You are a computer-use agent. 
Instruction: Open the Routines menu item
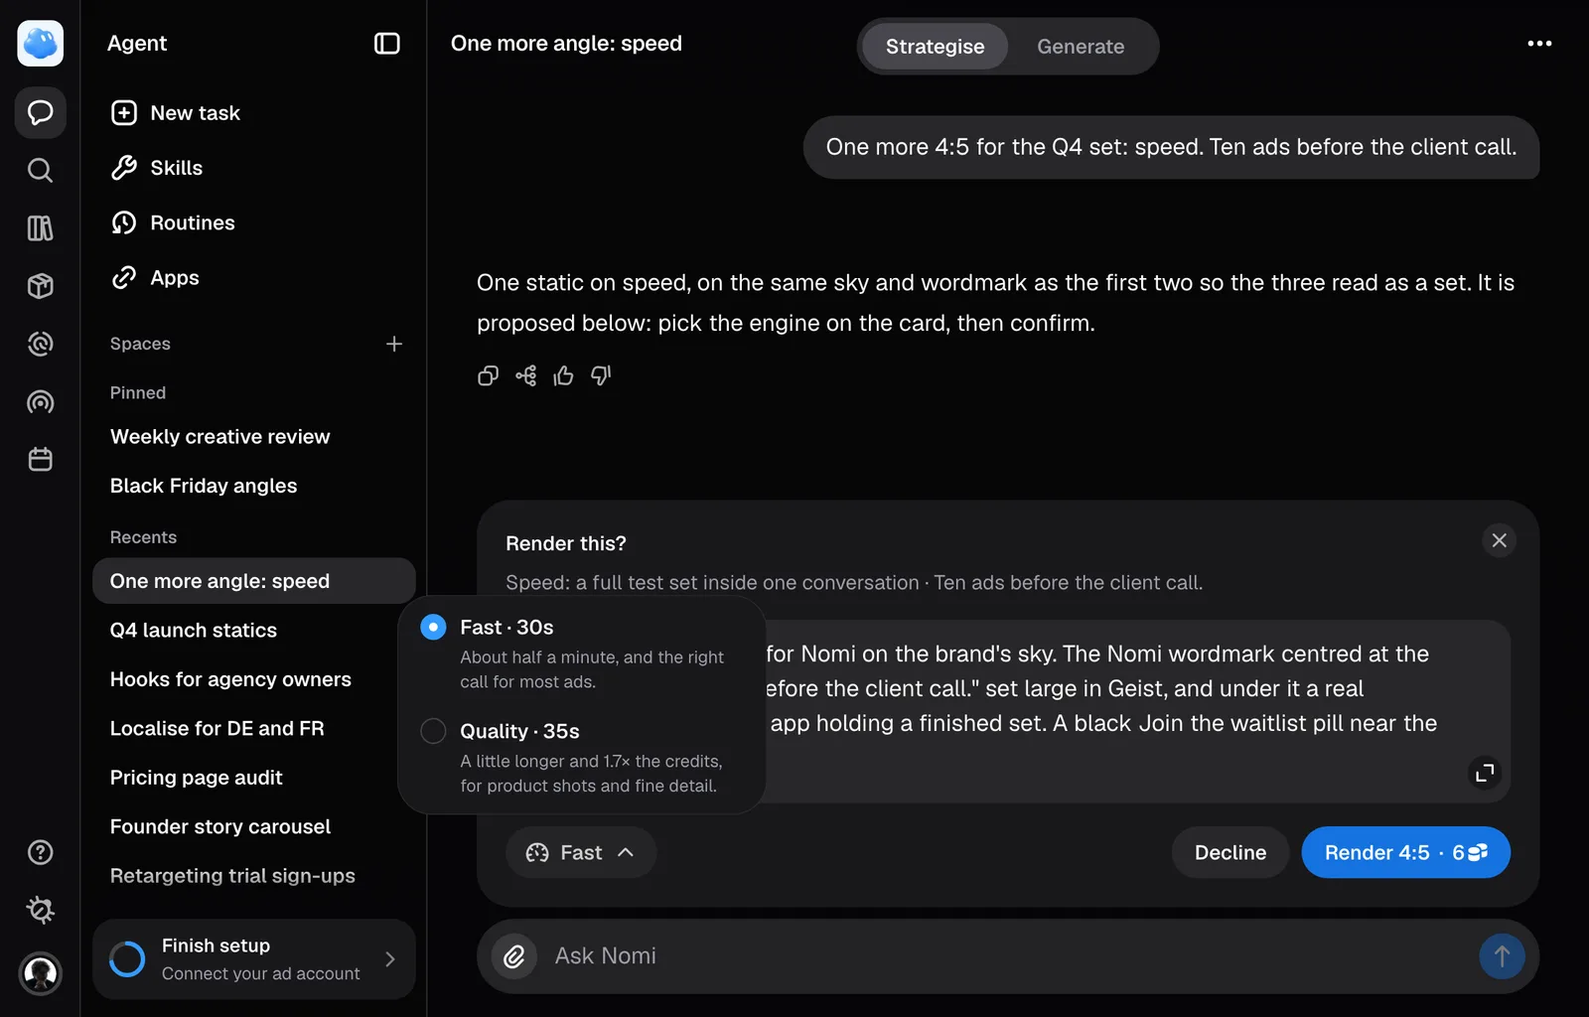click(173, 222)
